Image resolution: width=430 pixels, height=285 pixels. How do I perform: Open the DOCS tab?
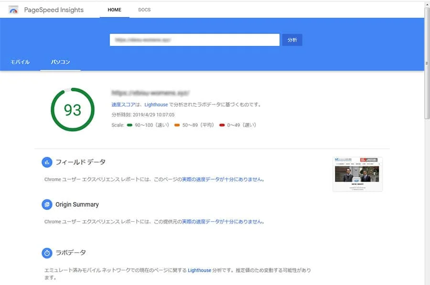click(144, 10)
